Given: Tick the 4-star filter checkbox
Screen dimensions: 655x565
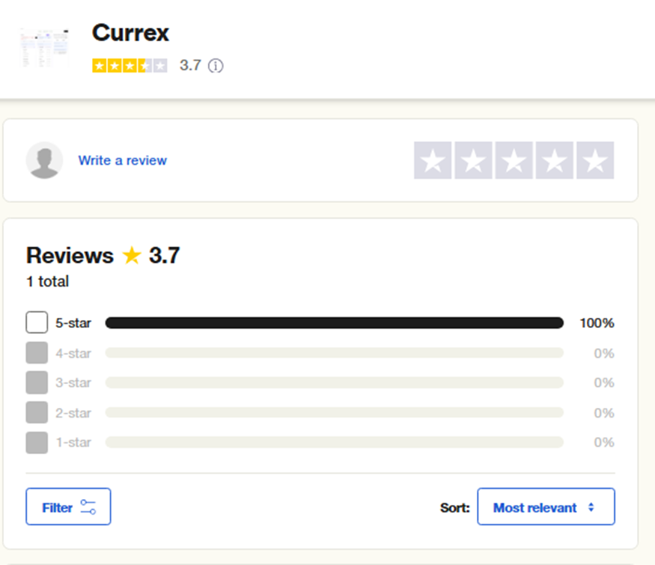Looking at the screenshot, I should point(37,353).
